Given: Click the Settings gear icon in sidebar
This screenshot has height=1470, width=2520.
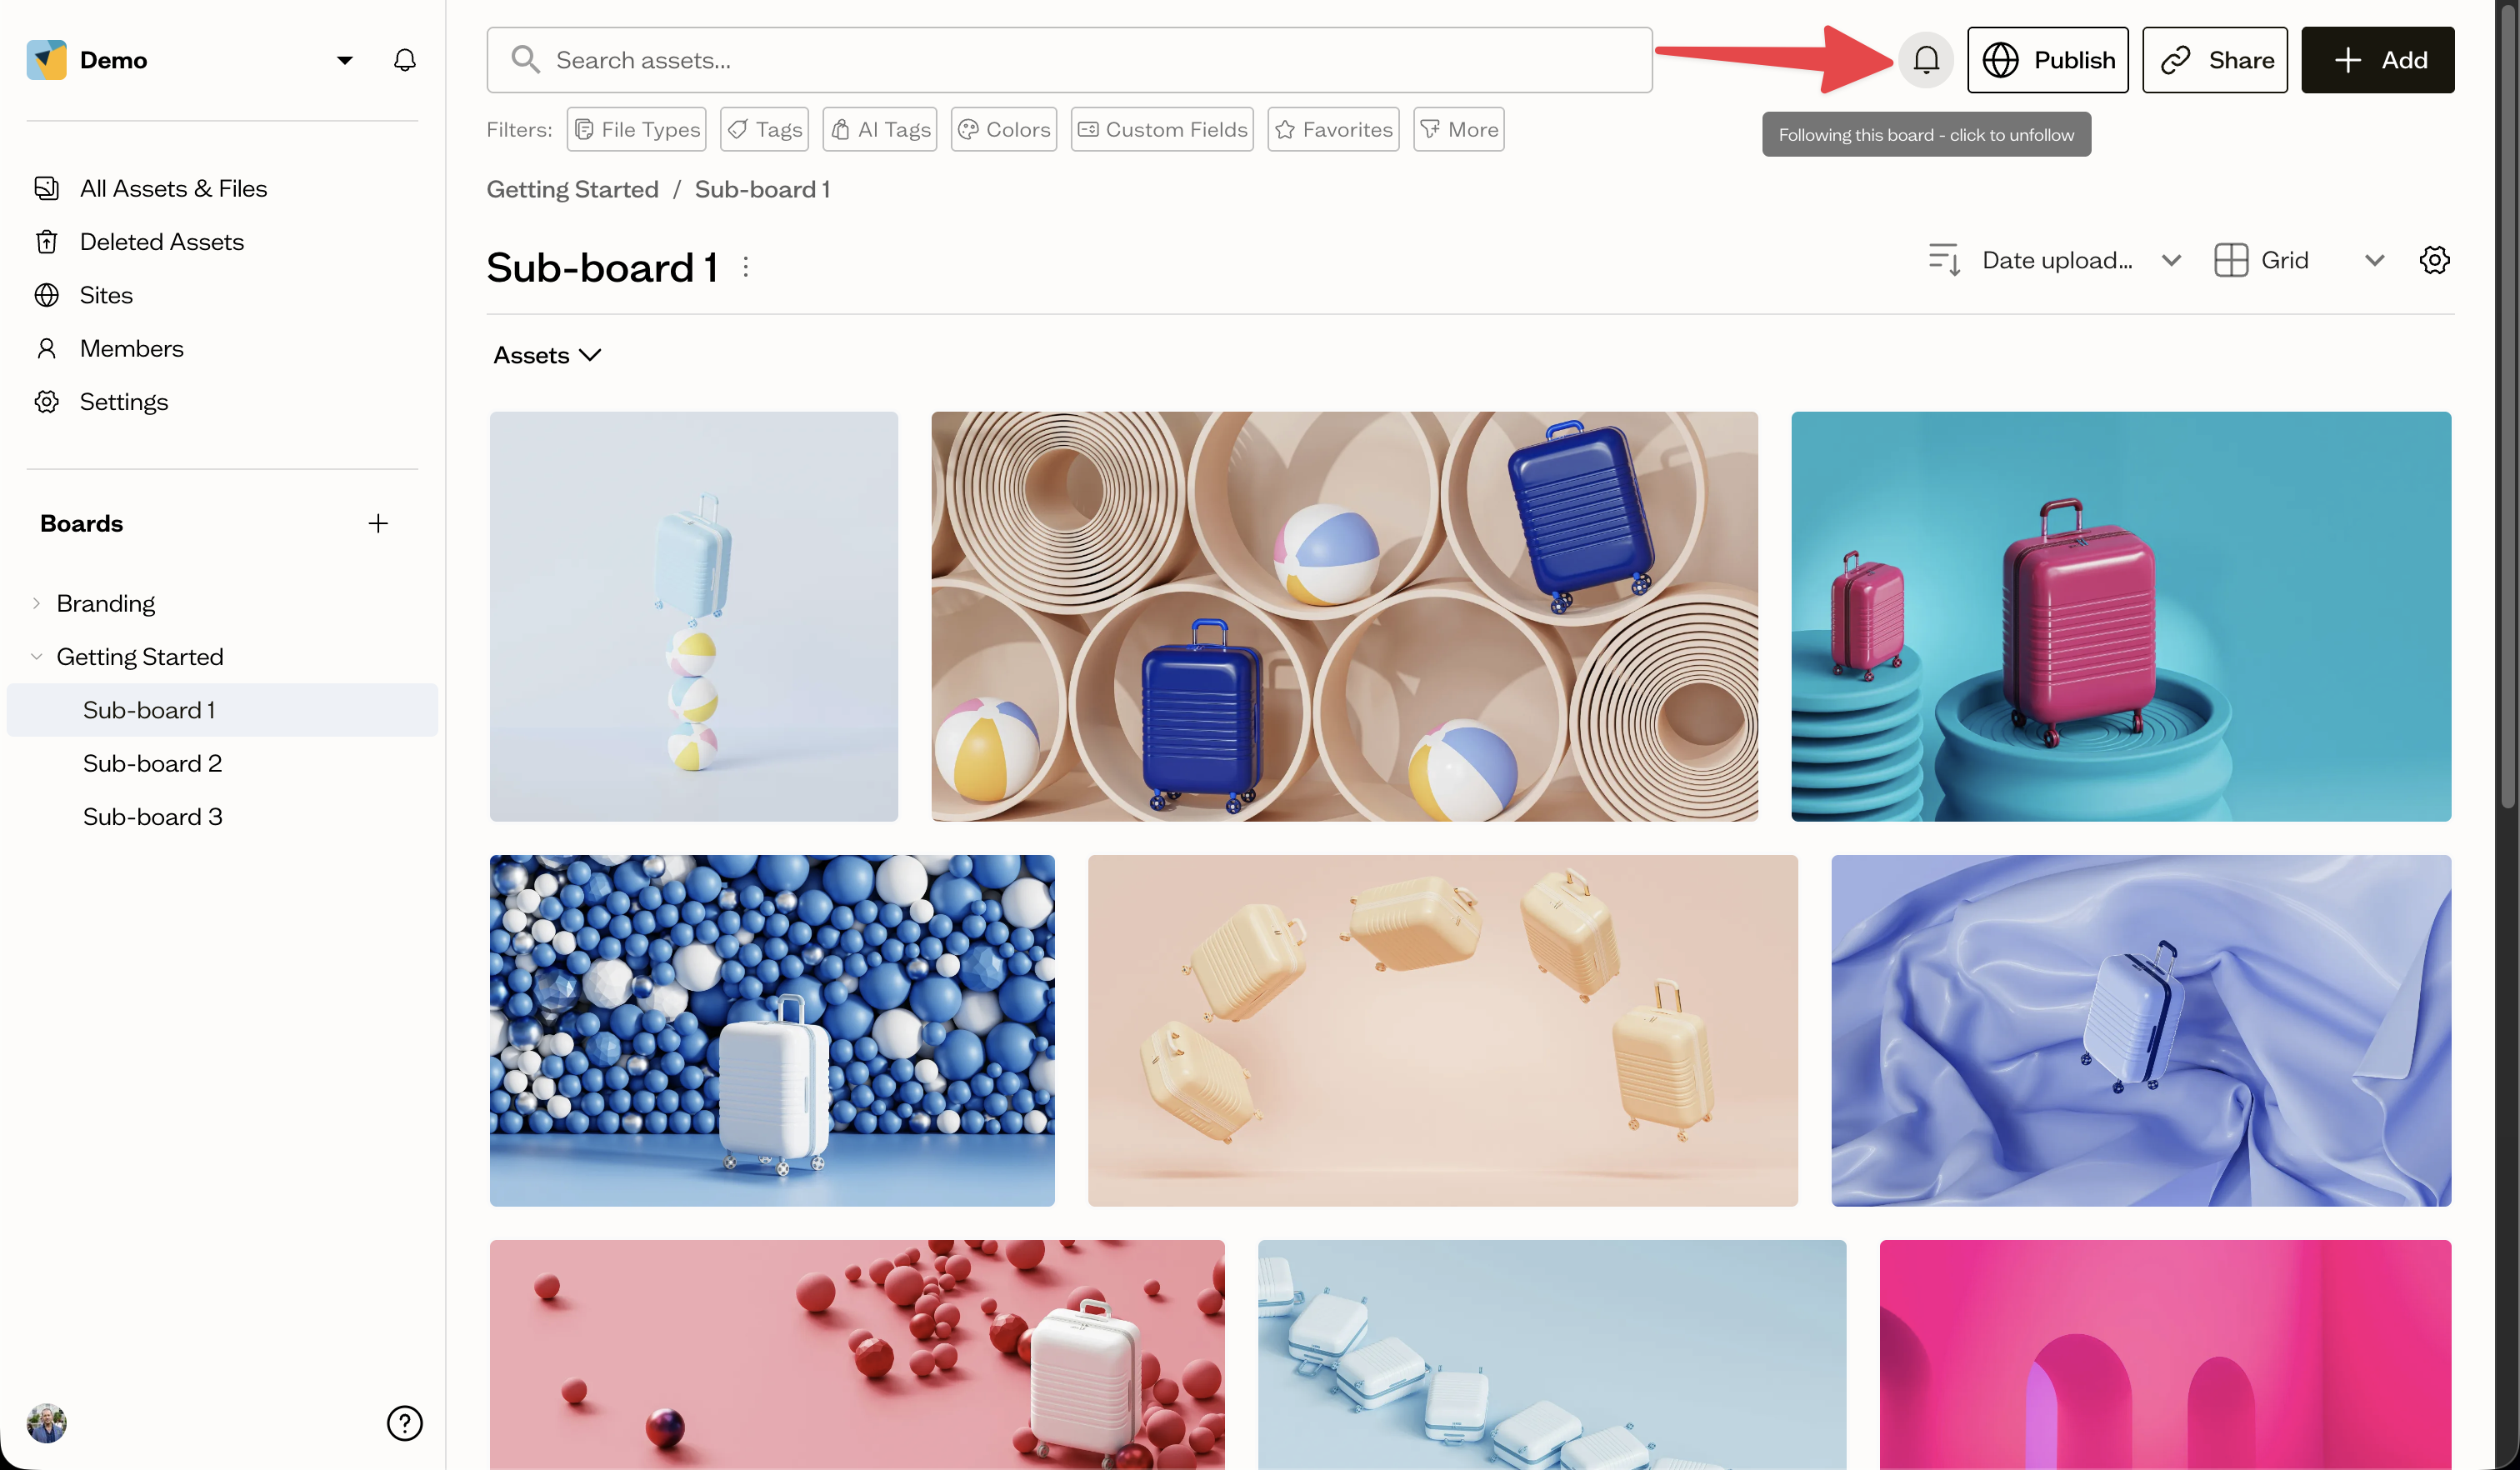Looking at the screenshot, I should 46,401.
